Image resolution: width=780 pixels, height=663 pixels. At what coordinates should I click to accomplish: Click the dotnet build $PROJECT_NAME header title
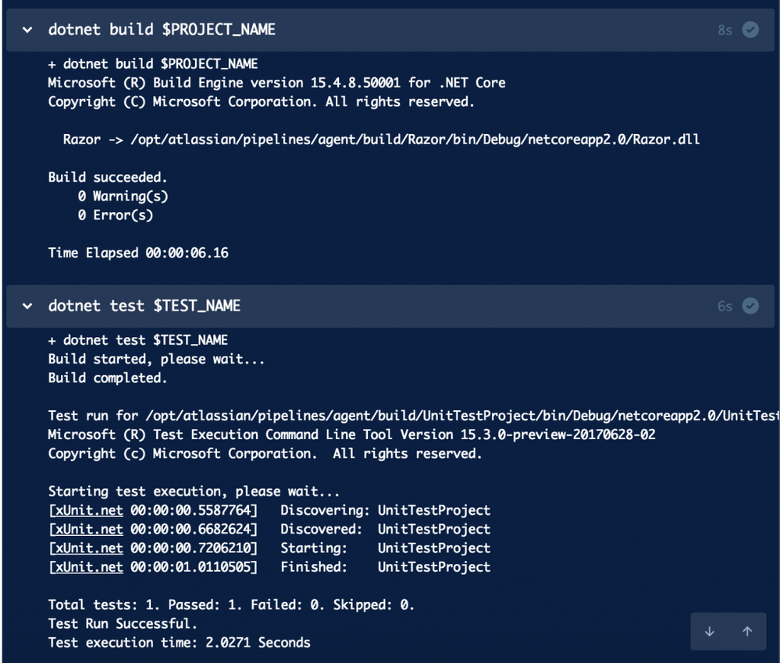(x=162, y=30)
